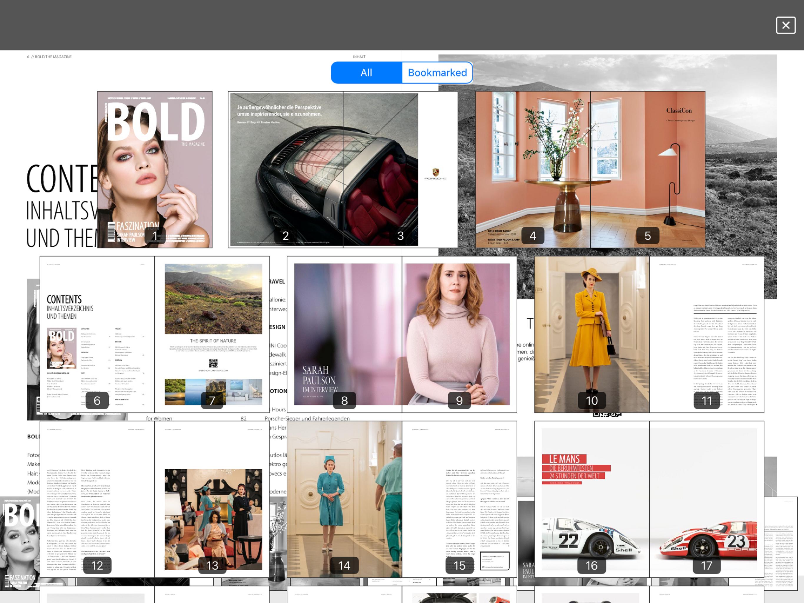The width and height of the screenshot is (804, 603).
Task: Open page 12 two-column text thumbnail
Action: 97,499
